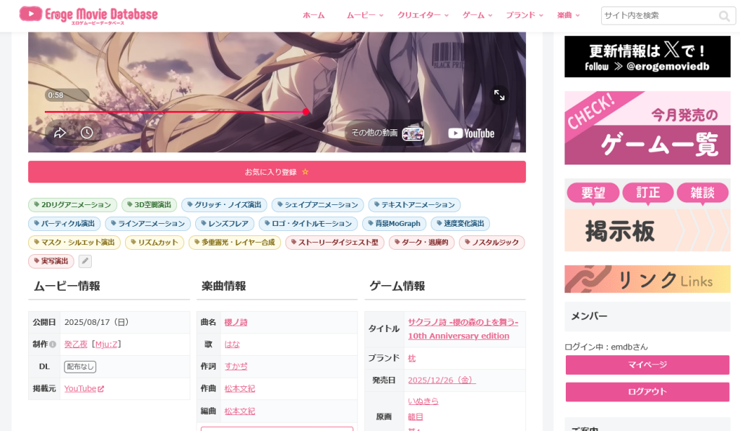Viewport: 740px width, 431px height.
Task: Select the 2Dリグアニメーション tag
Action: (73, 204)
